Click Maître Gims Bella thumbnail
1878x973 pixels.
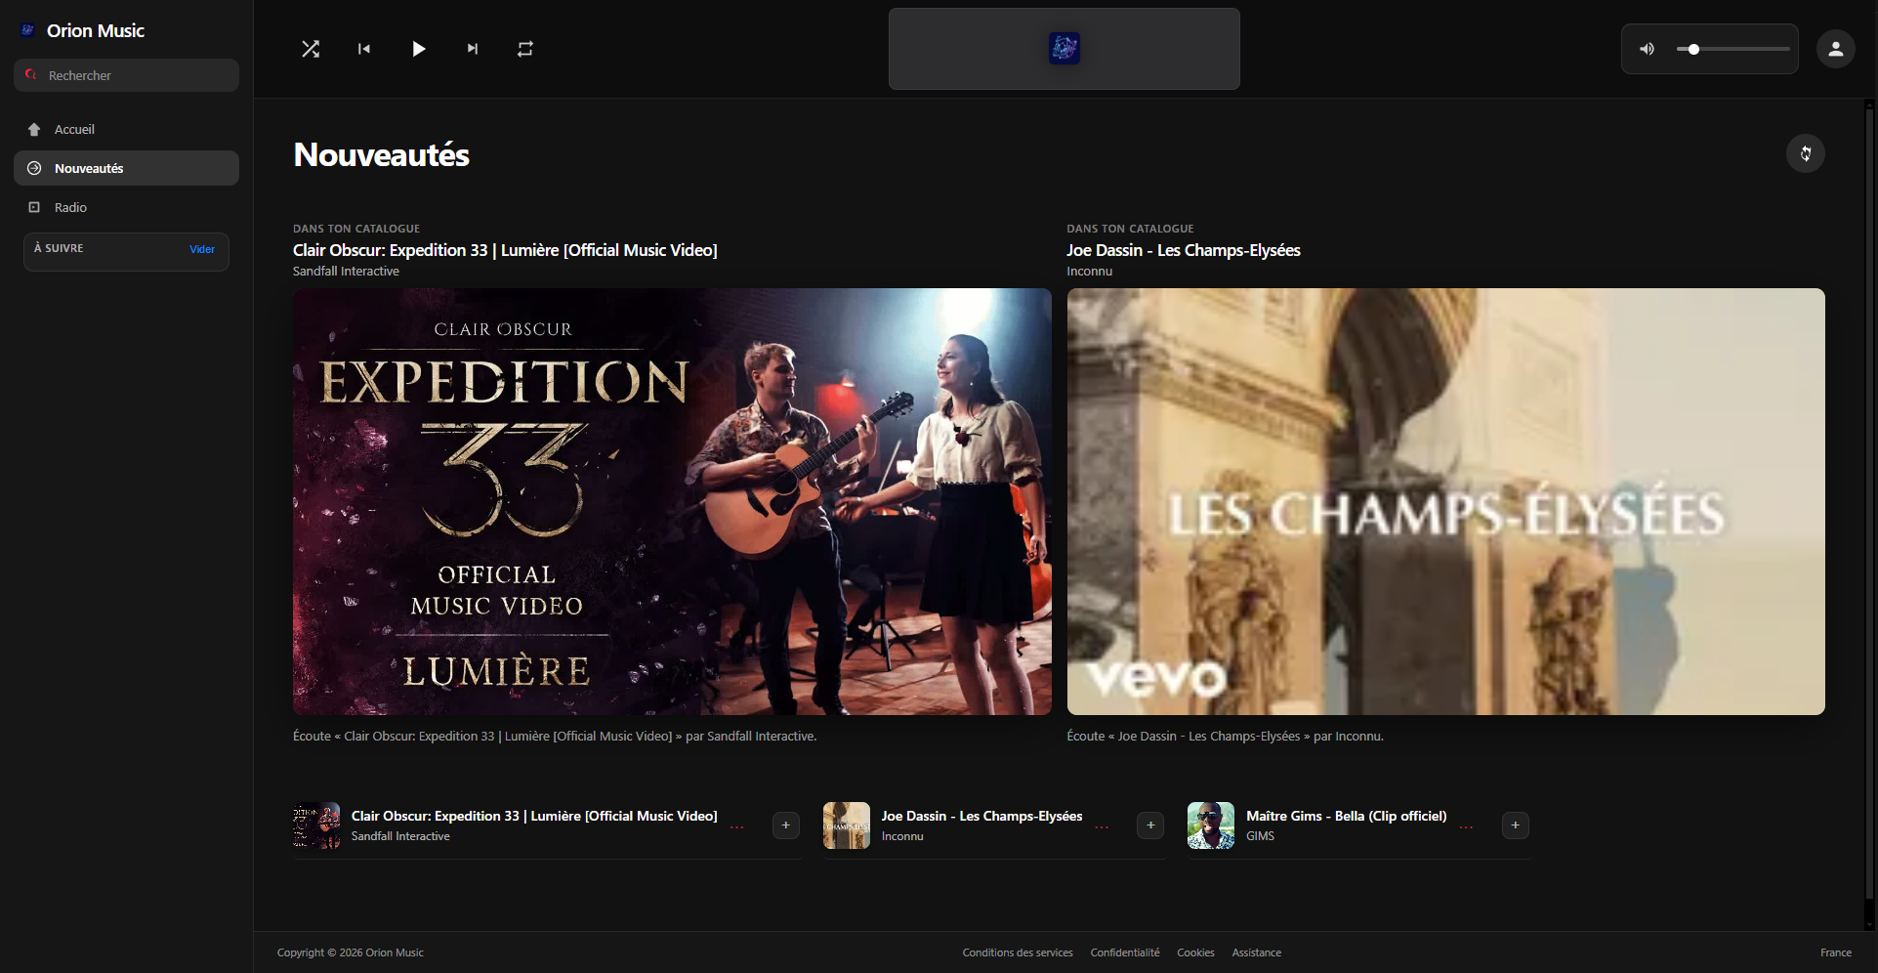tap(1211, 825)
